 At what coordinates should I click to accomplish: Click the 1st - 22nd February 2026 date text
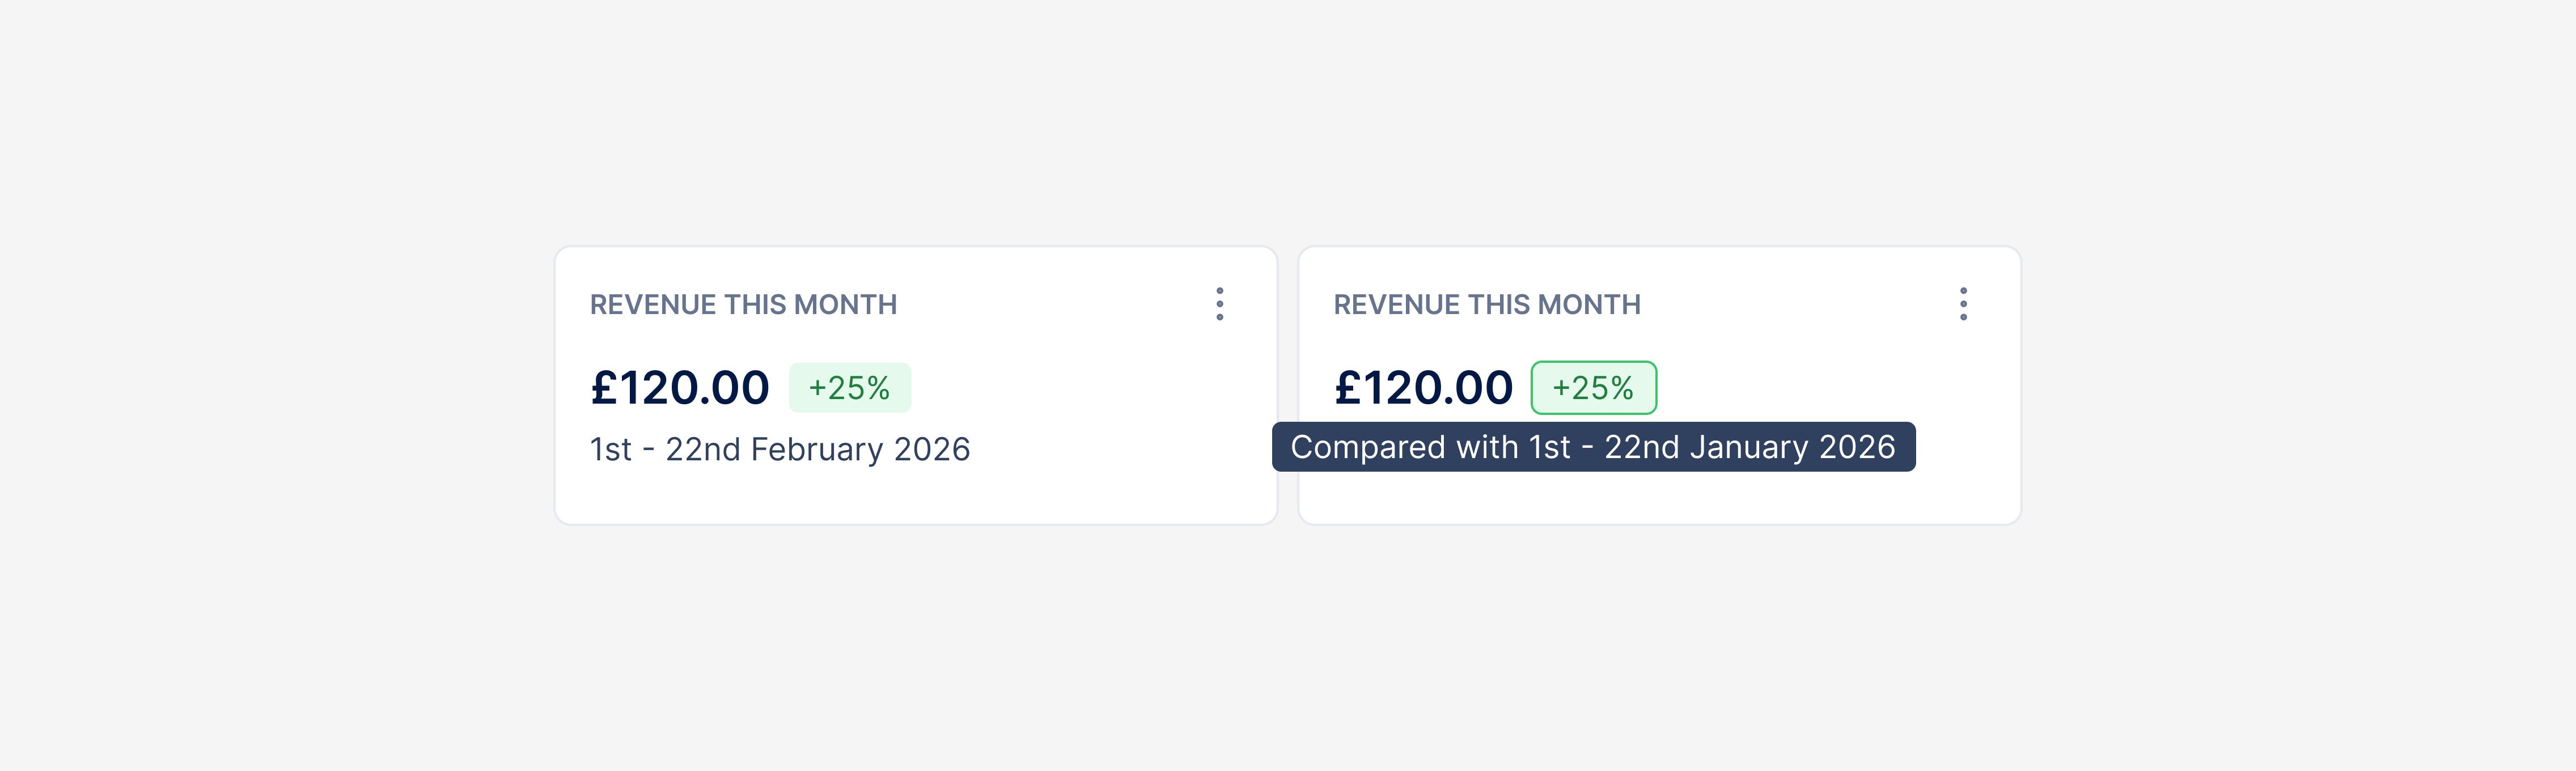point(779,449)
